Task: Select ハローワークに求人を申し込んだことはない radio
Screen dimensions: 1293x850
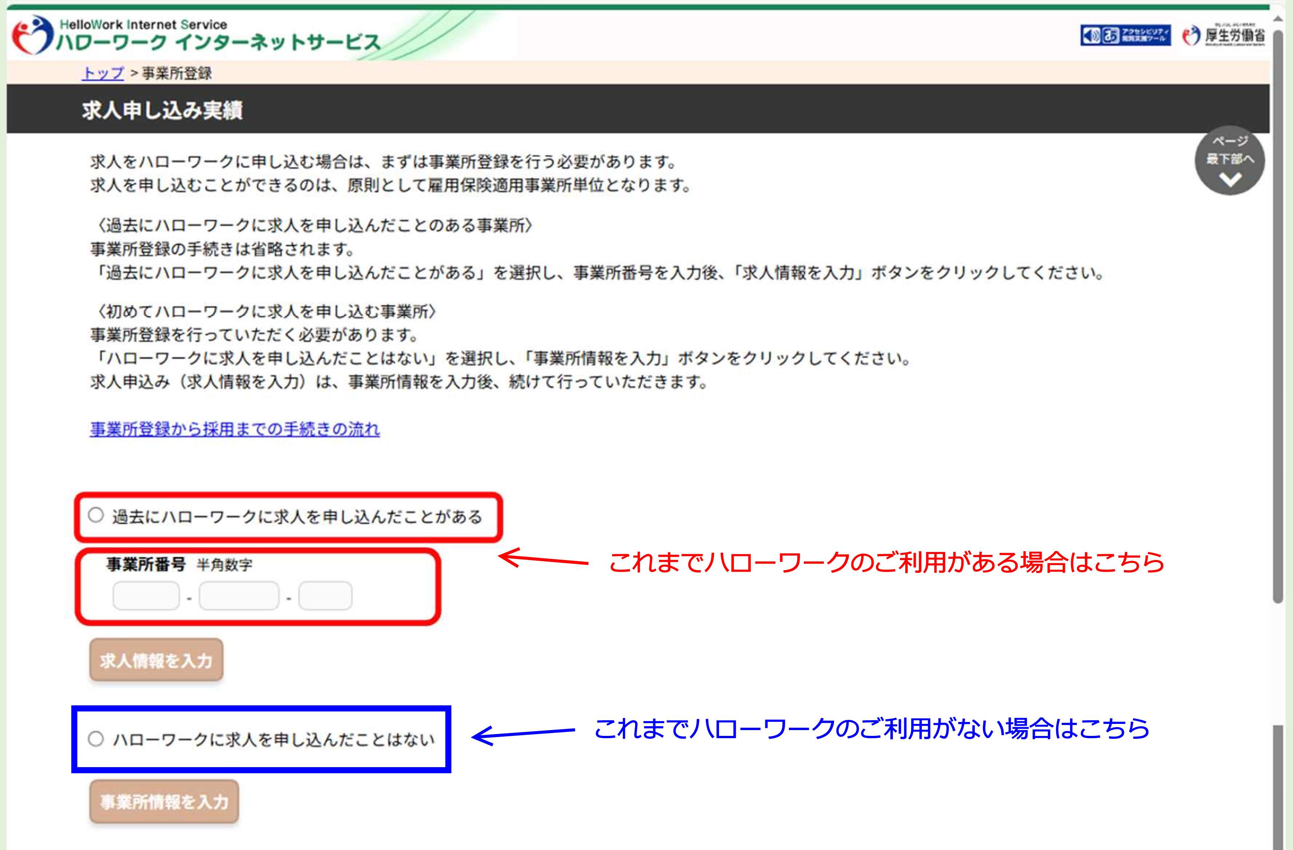Action: (96, 739)
